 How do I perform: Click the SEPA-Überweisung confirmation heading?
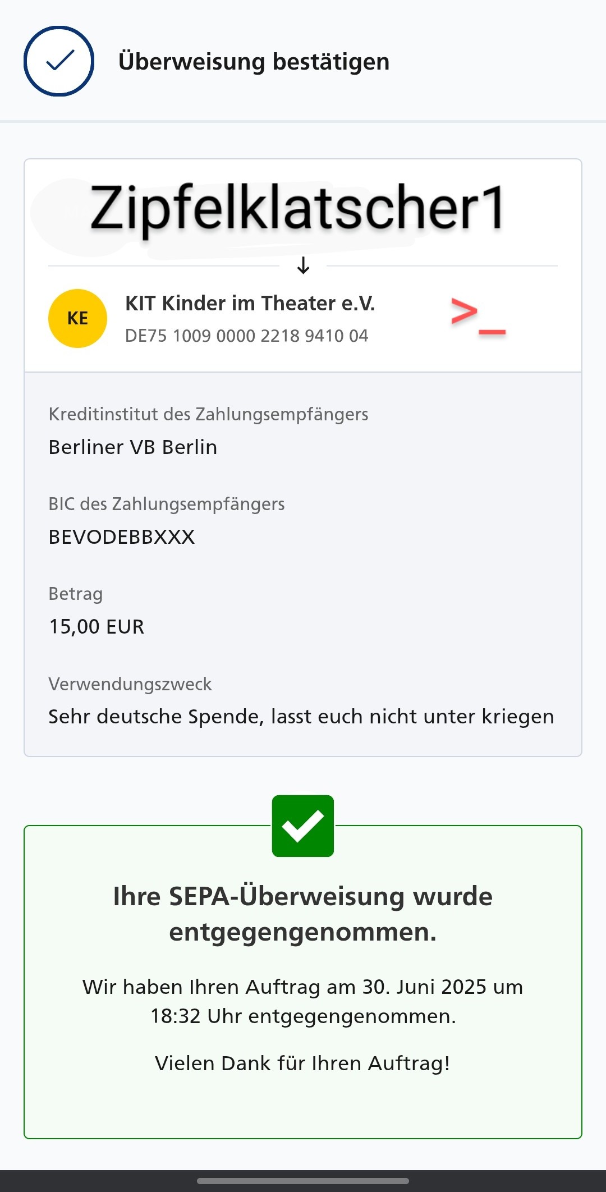point(303,914)
